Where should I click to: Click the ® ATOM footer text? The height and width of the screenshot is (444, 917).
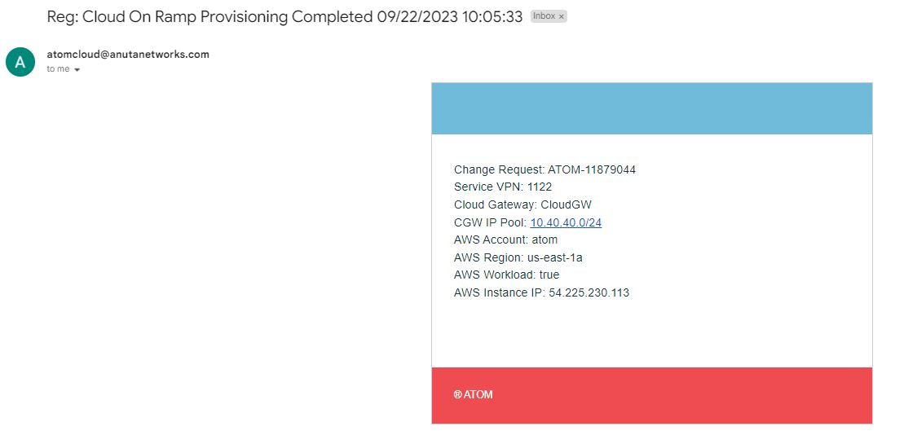click(x=473, y=394)
